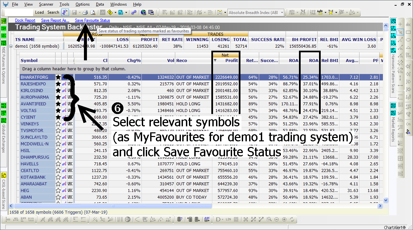
Task: Click the HP SCN sidebar icon
Action: 393,50
